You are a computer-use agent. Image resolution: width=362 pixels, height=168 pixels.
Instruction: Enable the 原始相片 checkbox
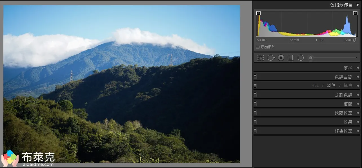pyautogui.click(x=257, y=47)
